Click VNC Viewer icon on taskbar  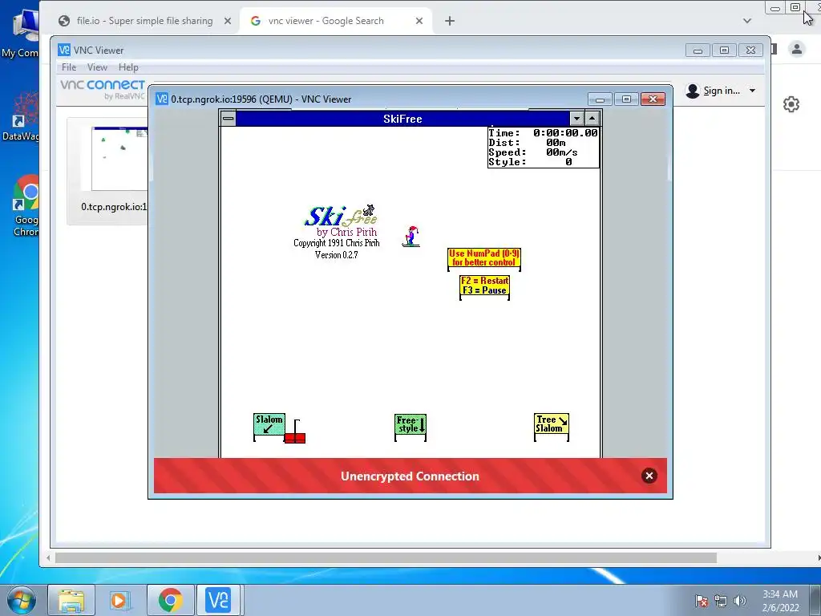tap(218, 600)
